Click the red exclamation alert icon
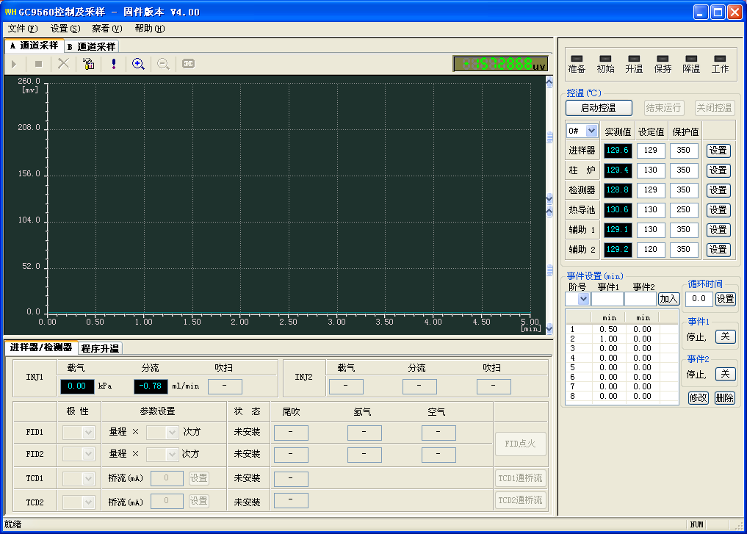Image resolution: width=747 pixels, height=534 pixels. point(112,64)
